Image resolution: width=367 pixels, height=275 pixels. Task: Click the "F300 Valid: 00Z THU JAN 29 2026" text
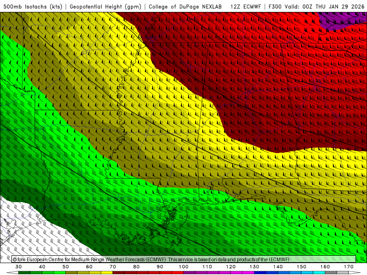coord(317,6)
